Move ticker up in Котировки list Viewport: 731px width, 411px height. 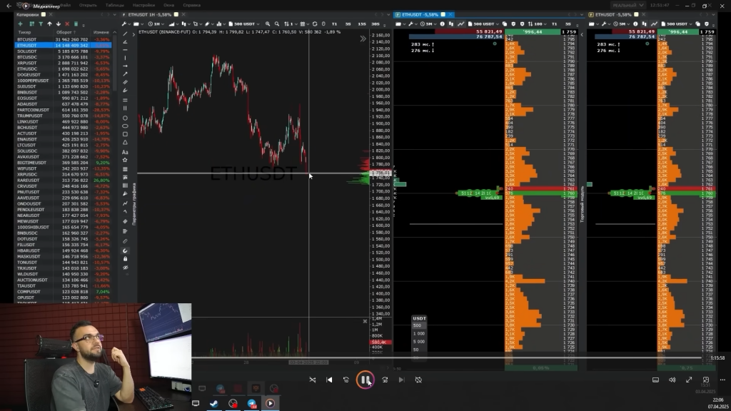49,24
